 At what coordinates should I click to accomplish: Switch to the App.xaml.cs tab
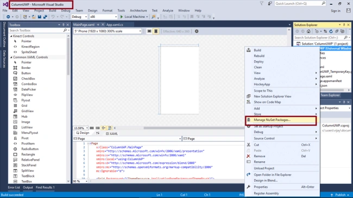coord(115,25)
